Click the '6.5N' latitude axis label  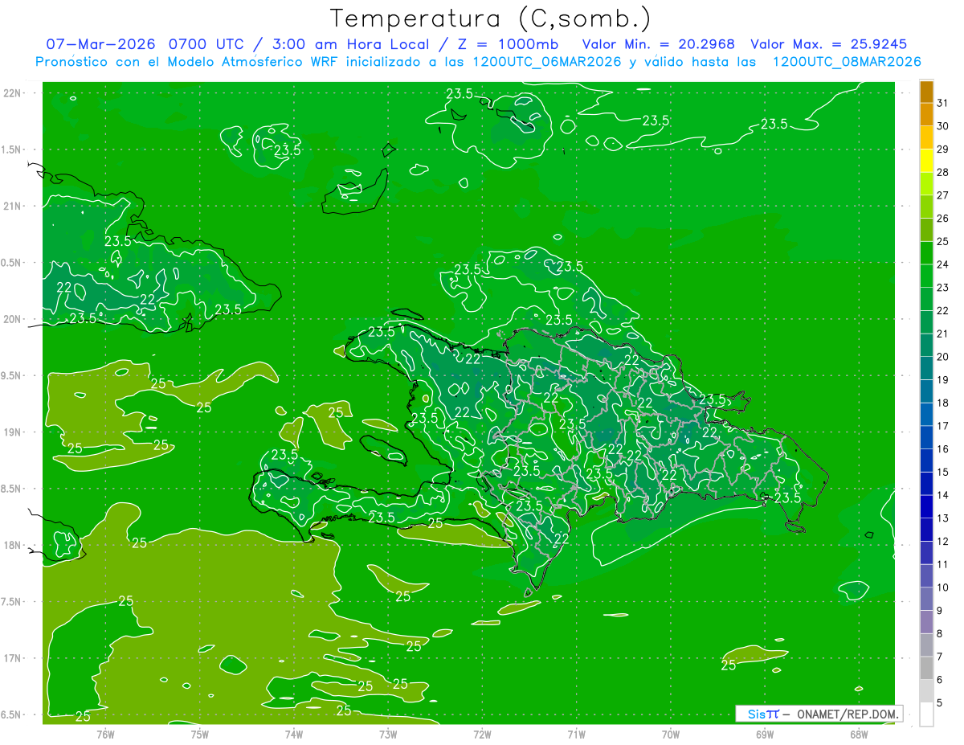click(x=12, y=715)
